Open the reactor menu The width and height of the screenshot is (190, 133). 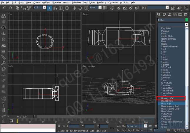coord(66,3)
